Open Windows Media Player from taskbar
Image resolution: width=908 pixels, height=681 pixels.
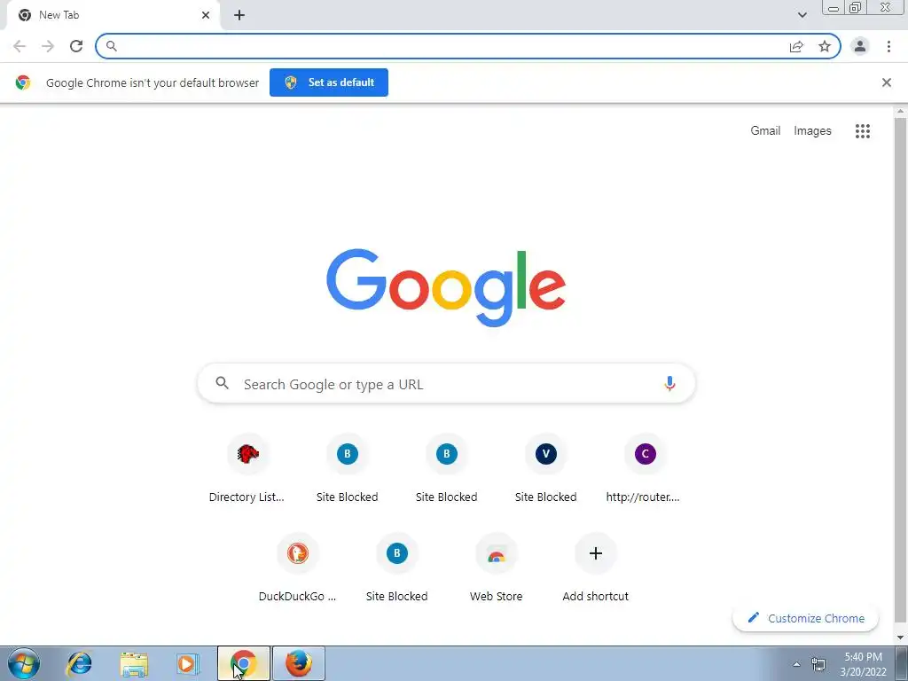point(187,663)
